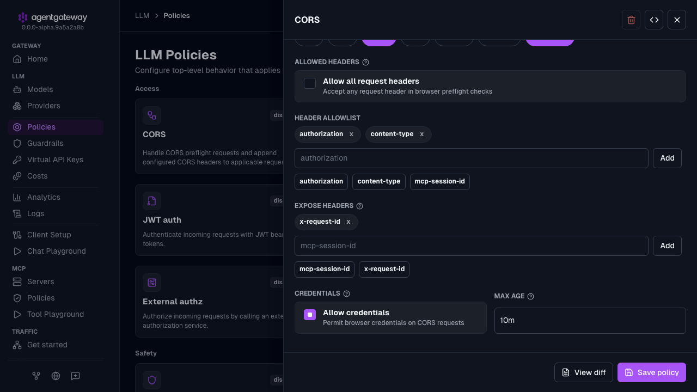Open the raw code view icon
This screenshot has width=697, height=392.
(654, 20)
